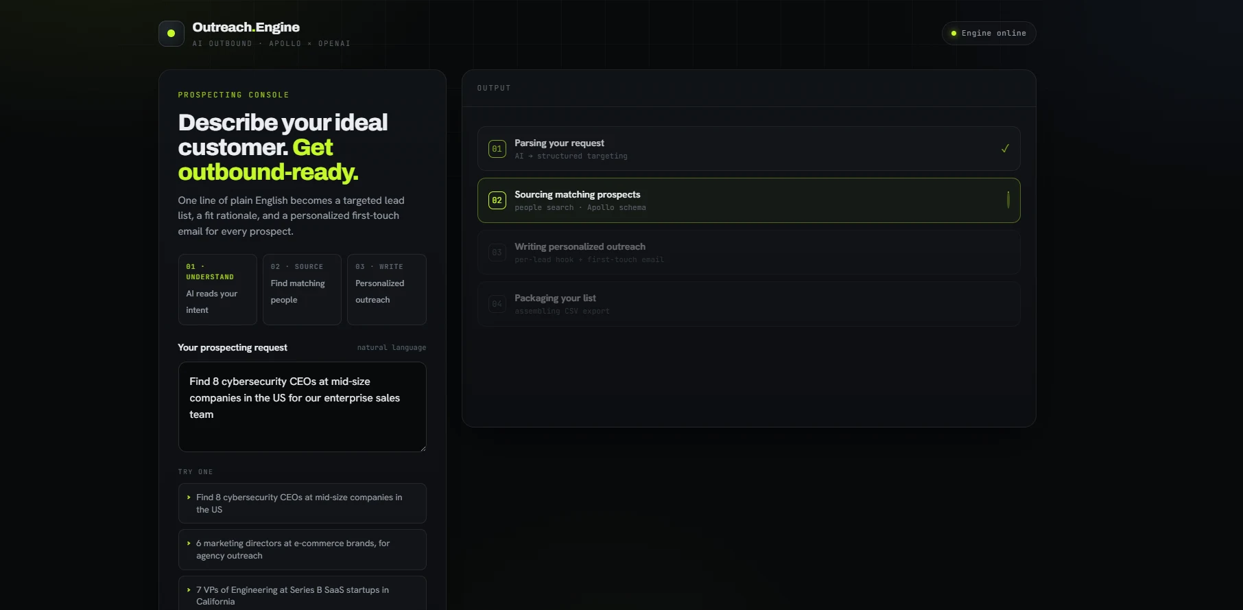The image size is (1243, 610).
Task: Choose the VPs of Engineering example prompt
Action: point(302,594)
